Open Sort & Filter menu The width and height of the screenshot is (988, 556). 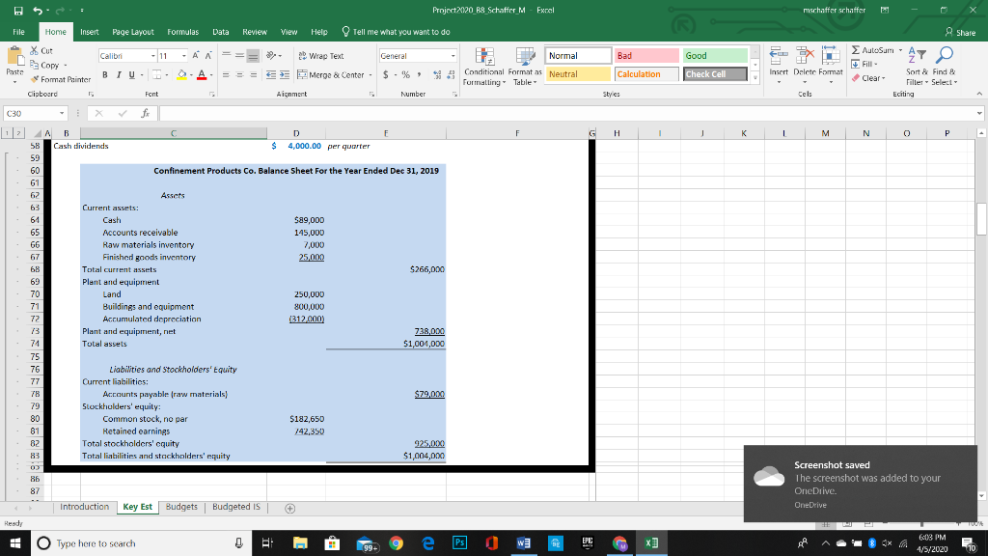pos(917,67)
